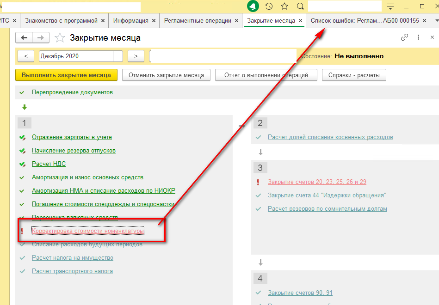Open the history clock icon
Image resolution: width=439 pixels, height=305 pixels.
(x=269, y=6)
